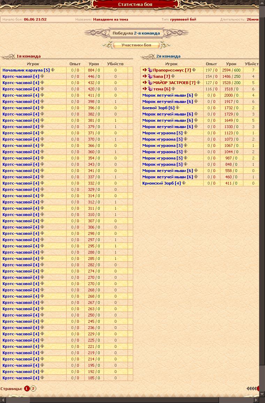265x403 pixels.
Task: Click Победила 2-я команда result banner
Action: pos(136,33)
